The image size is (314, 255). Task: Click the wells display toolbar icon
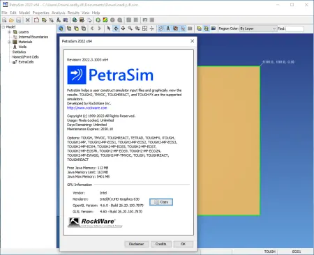[168, 29]
